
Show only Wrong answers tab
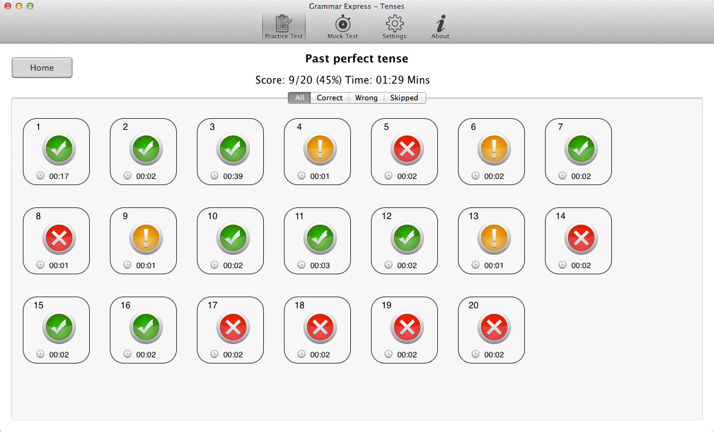pos(366,98)
